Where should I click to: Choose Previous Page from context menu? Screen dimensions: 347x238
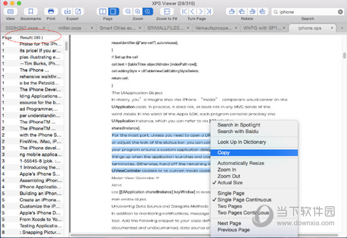pyautogui.click(x=254, y=230)
